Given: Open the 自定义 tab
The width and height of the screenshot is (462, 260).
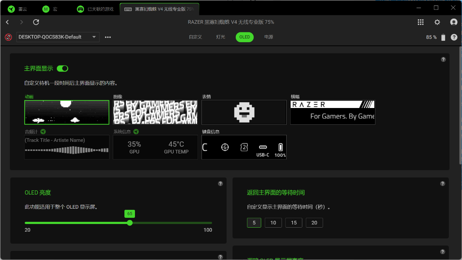Looking at the screenshot, I should 195,37.
